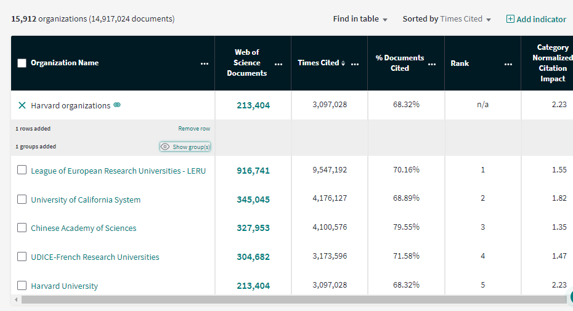This screenshot has width=573, height=311.
Task: Expand the Find in table dropdown
Action: click(360, 19)
